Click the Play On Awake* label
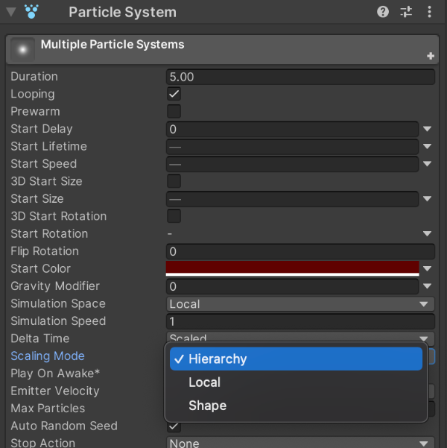The height and width of the screenshot is (448, 447). point(55,373)
